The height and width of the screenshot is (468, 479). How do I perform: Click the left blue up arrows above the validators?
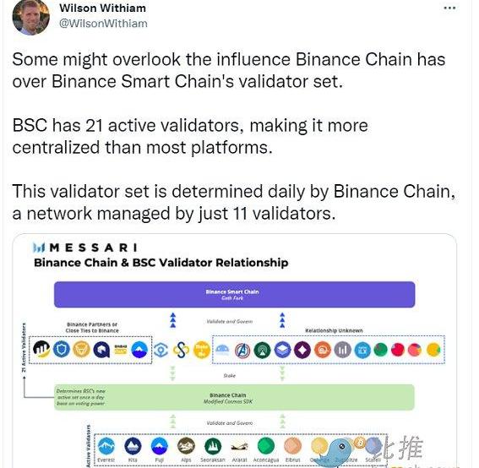(x=173, y=320)
